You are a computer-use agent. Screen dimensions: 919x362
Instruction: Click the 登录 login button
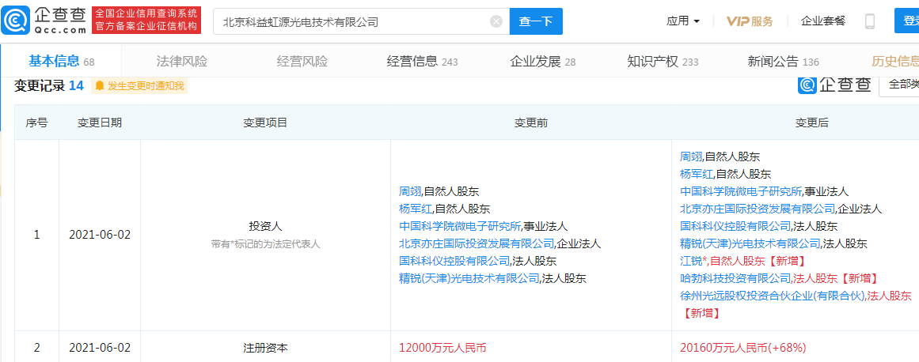coord(906,21)
